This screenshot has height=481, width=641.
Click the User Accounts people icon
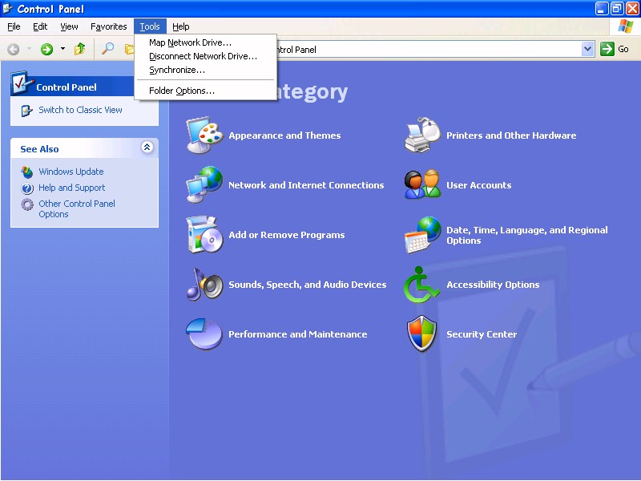coord(422,185)
